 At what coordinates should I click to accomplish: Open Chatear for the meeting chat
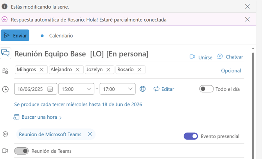click(x=230, y=57)
